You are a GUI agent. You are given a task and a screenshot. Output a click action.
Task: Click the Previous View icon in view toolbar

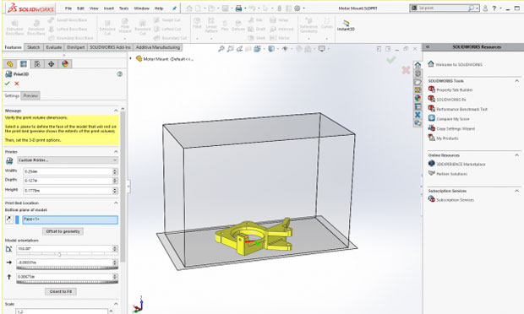tap(239, 49)
